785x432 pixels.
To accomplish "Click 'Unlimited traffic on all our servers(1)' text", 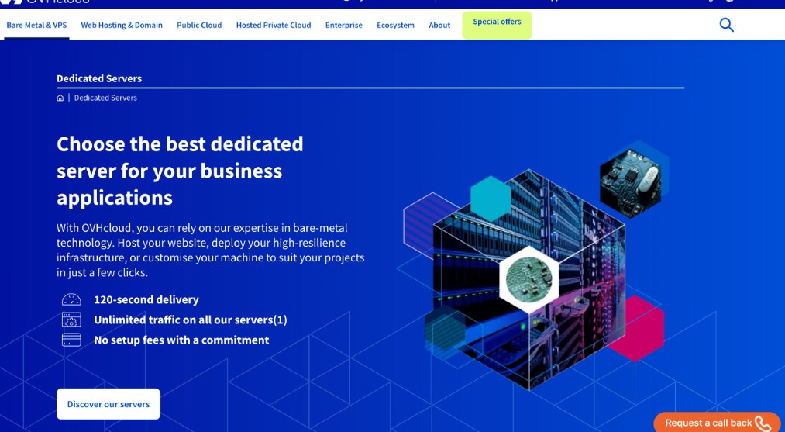I will (x=191, y=320).
